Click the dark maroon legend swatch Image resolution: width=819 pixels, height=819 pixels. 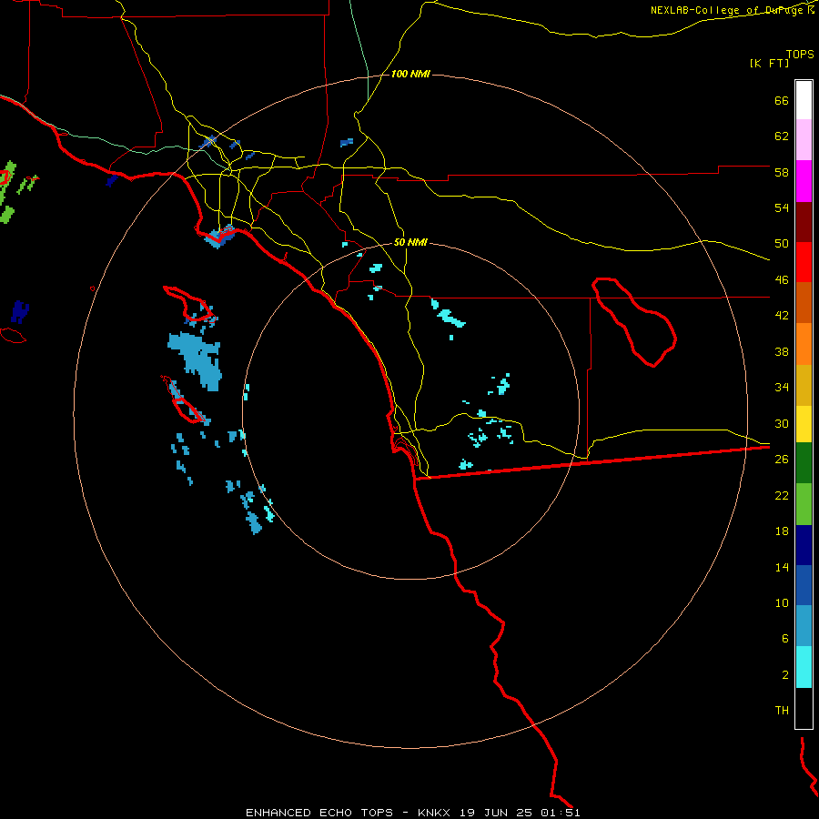804,222
